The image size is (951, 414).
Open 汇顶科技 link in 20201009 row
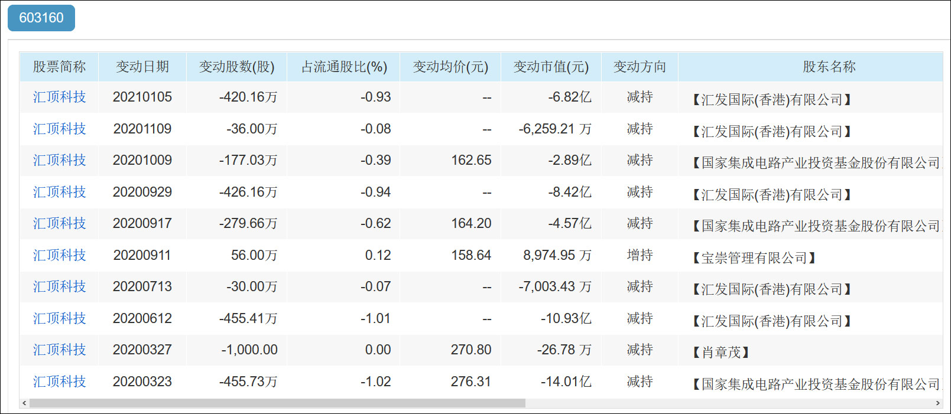pyautogui.click(x=59, y=160)
